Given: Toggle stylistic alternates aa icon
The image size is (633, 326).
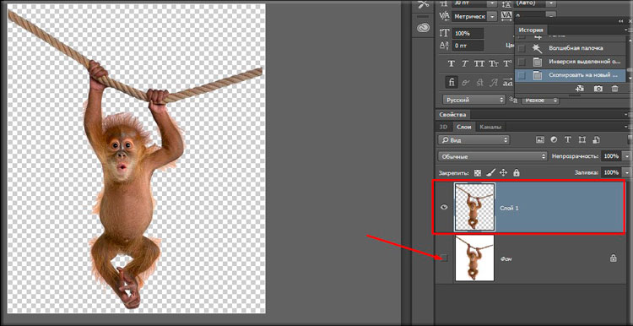Looking at the screenshot, I should tap(507, 82).
